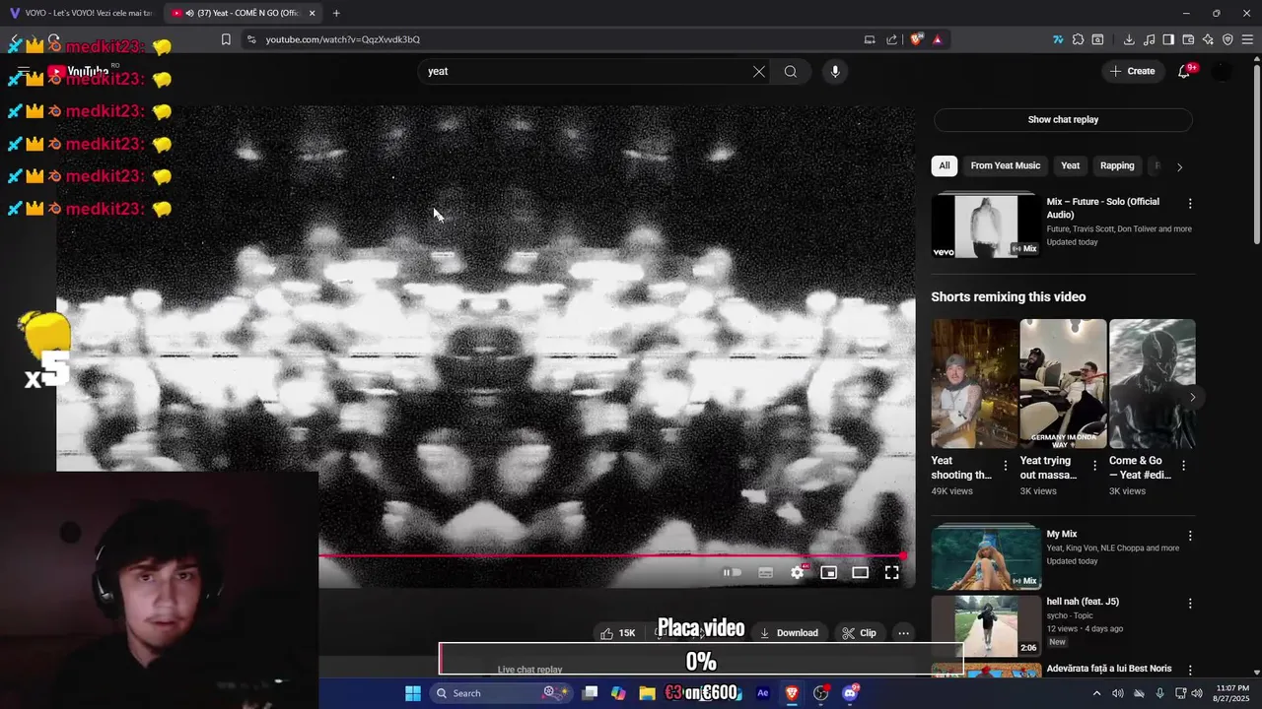Click the Brave Rewards triangle icon

[x=937, y=39]
